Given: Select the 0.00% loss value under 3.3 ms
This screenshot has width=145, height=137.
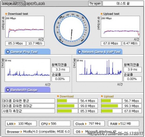Looking at the screenshot, I should tap(61, 79).
